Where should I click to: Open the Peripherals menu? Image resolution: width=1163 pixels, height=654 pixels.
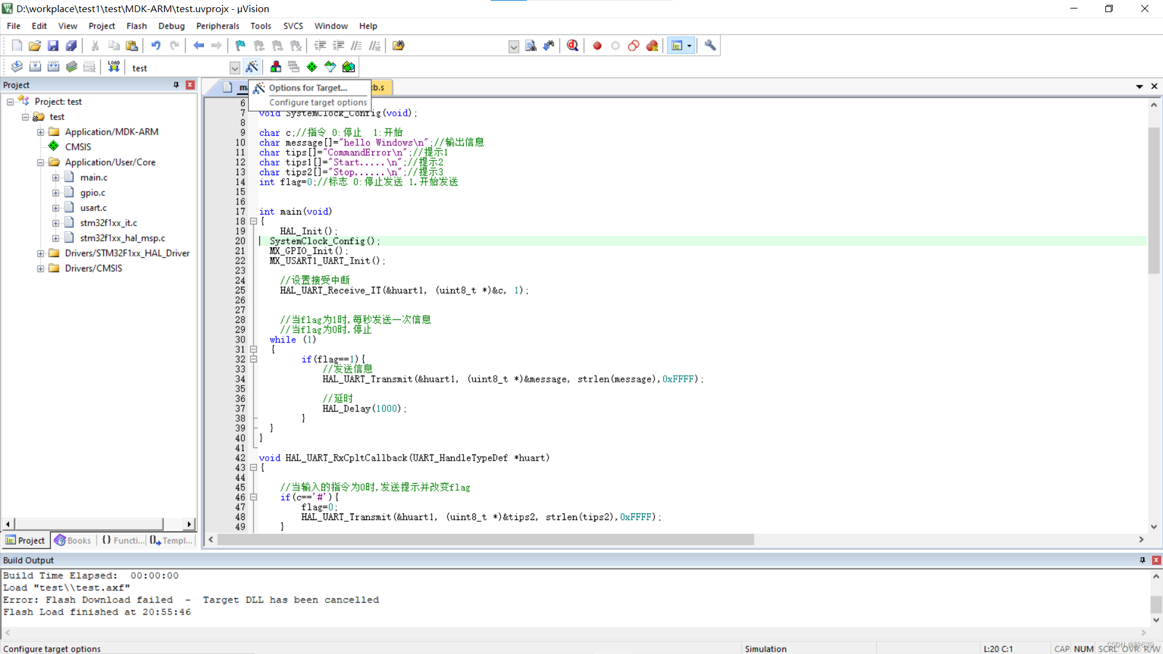pos(217,26)
